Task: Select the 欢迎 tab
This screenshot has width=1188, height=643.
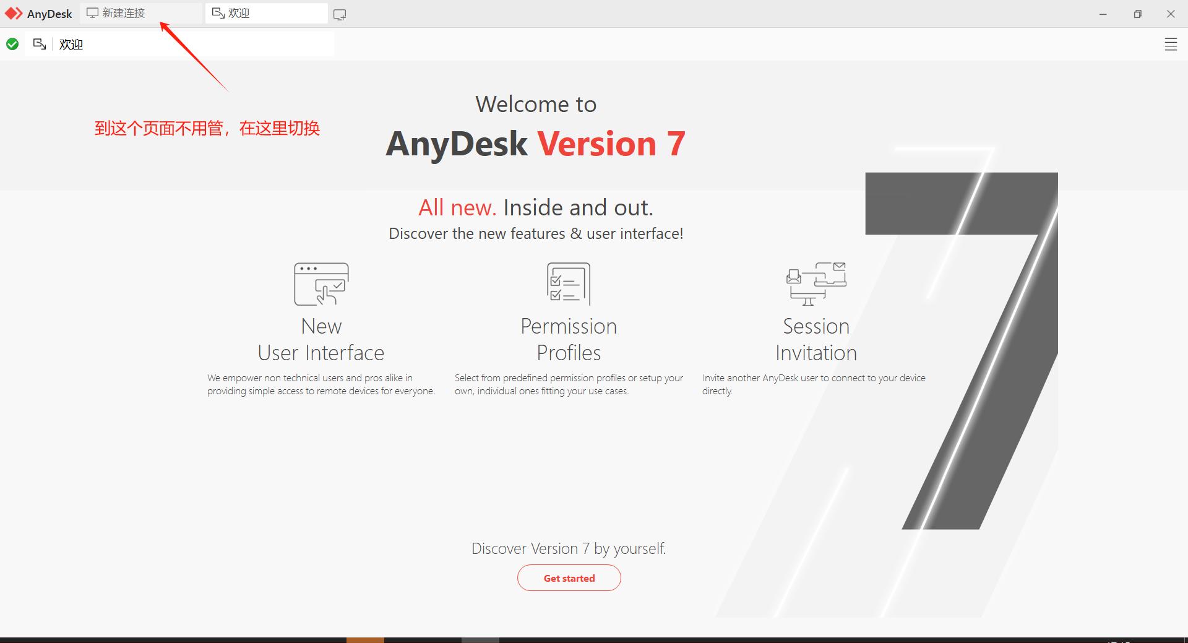Action: [266, 13]
